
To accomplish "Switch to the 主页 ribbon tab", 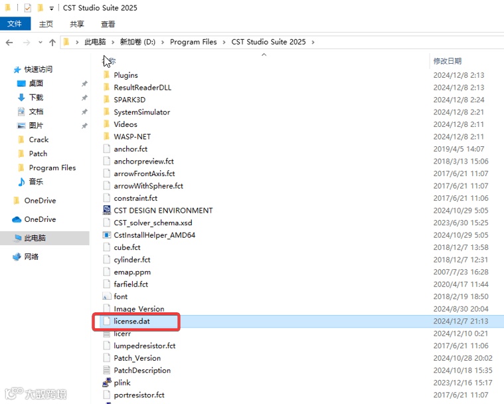I will tap(46, 24).
